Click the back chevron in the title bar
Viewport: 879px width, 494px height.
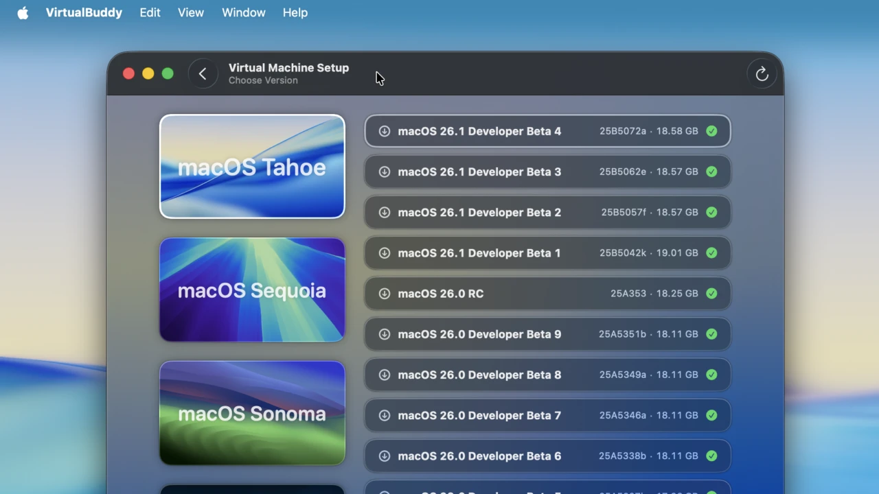(203, 74)
